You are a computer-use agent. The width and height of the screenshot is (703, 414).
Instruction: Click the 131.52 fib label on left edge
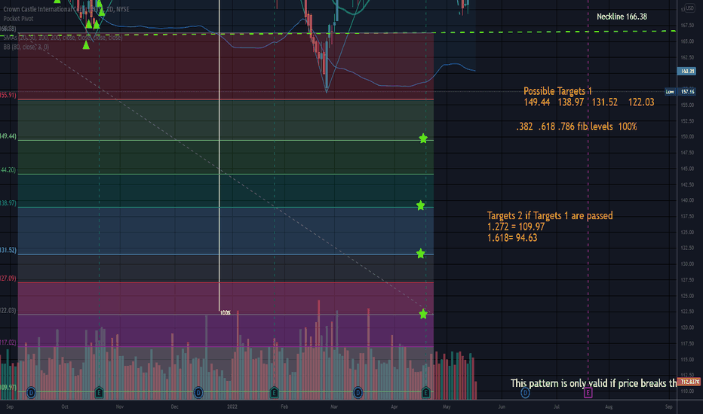coord(8,250)
